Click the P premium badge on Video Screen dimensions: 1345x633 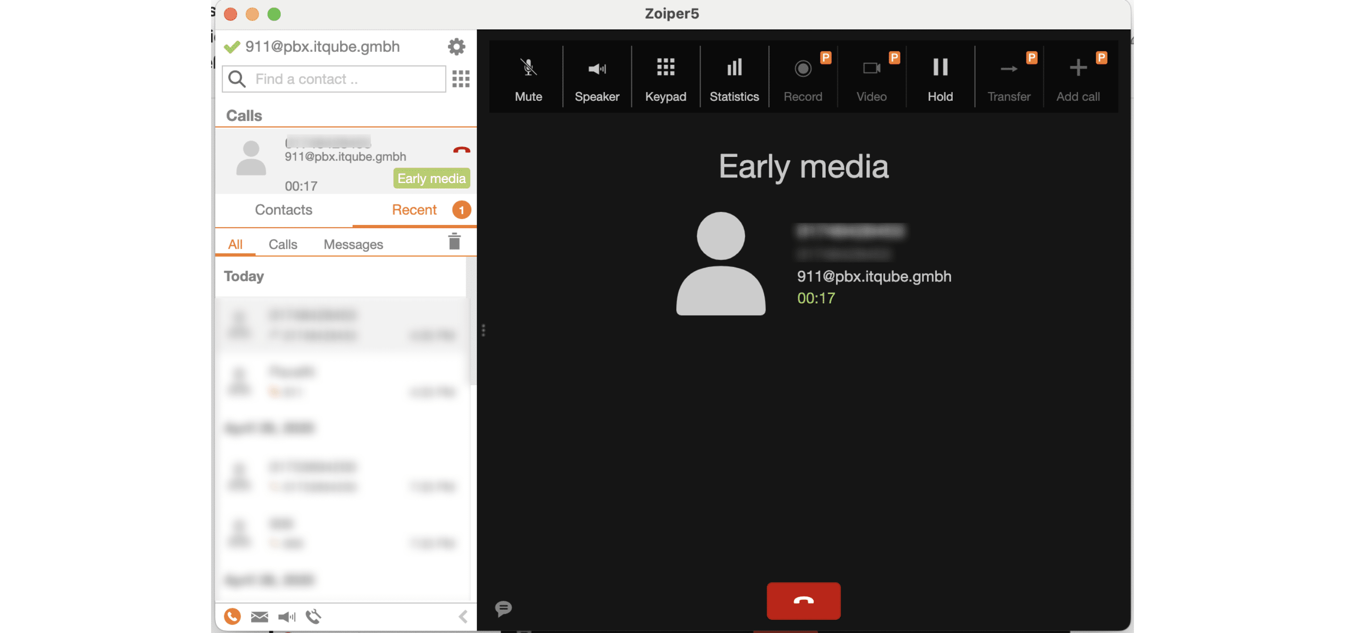click(894, 57)
